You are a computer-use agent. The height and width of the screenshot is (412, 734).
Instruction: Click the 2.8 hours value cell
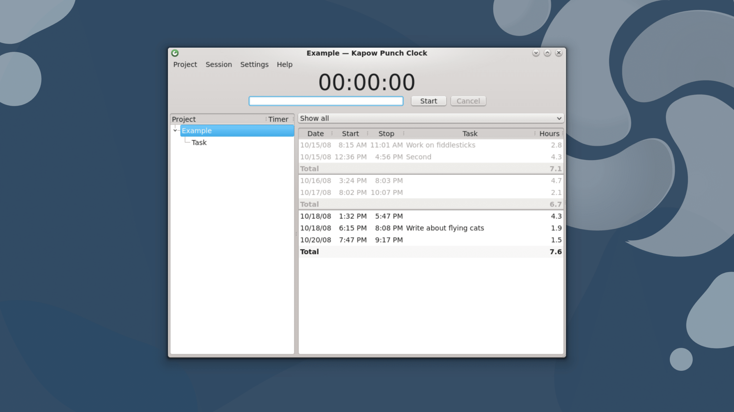pyautogui.click(x=556, y=145)
